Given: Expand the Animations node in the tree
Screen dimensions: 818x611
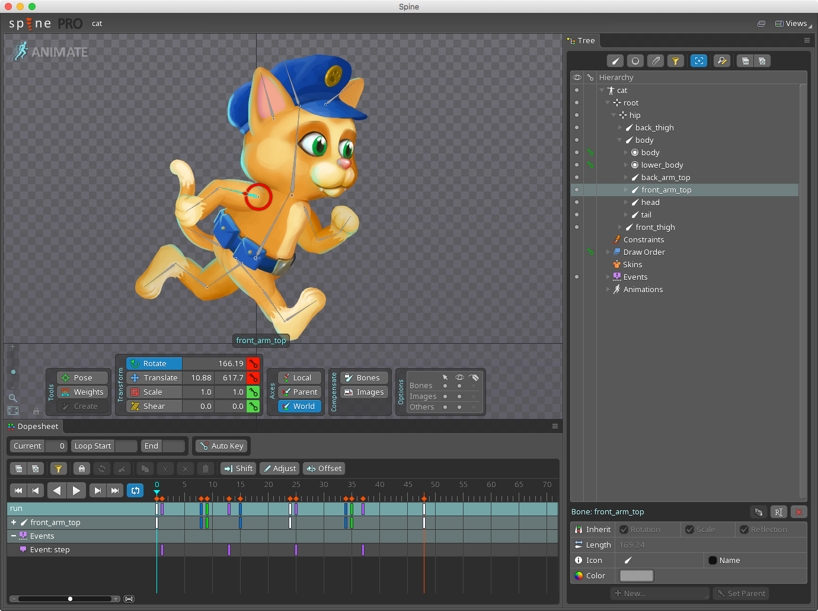Looking at the screenshot, I should tap(608, 289).
